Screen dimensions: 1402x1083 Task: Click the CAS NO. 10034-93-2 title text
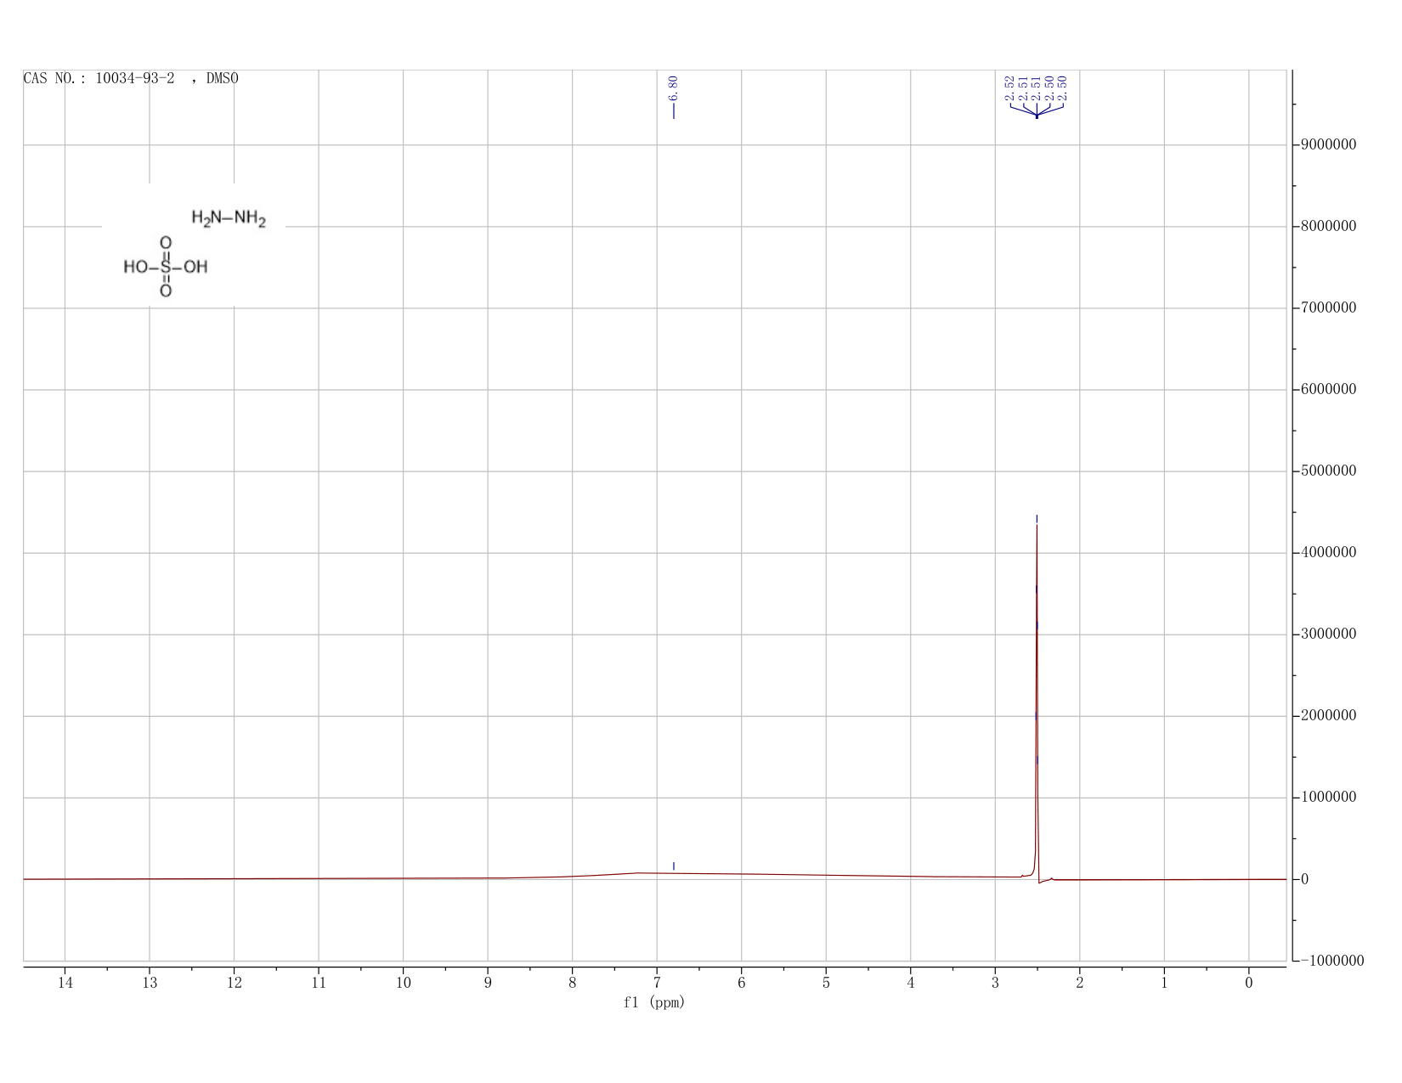click(131, 78)
